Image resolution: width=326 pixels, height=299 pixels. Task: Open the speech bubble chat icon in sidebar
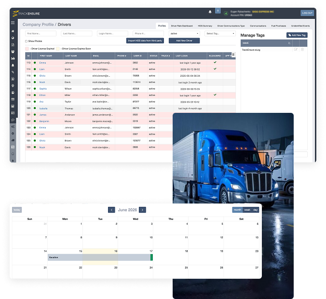click(x=13, y=120)
